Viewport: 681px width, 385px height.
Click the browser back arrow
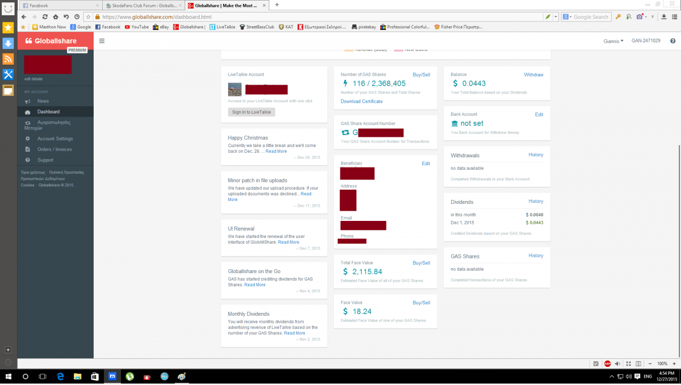(23, 17)
